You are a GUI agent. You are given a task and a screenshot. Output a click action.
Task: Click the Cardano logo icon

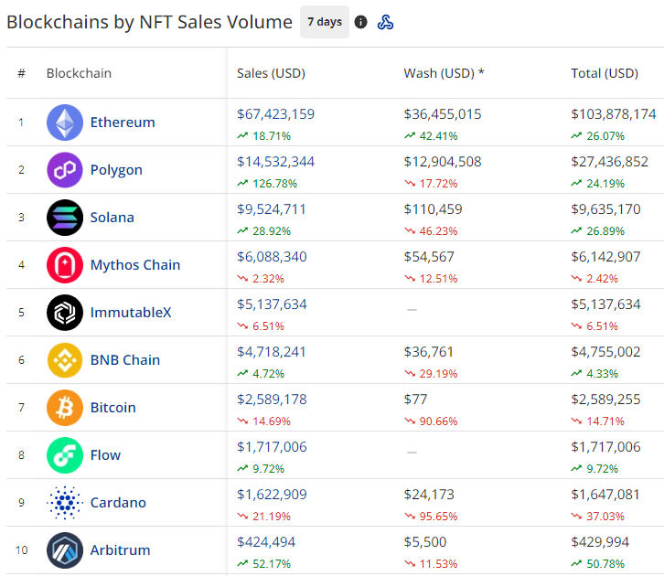[65, 503]
